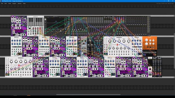Viewport: 175px width, 98px height.
Task: Click PITCH knob on the middle-row Supercell
Action: [x=119, y=41]
